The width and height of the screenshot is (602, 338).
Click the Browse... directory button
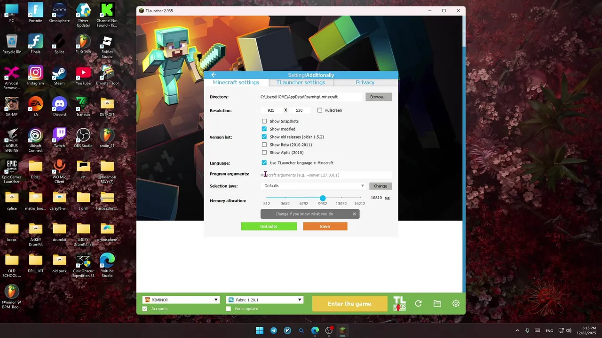(379, 97)
